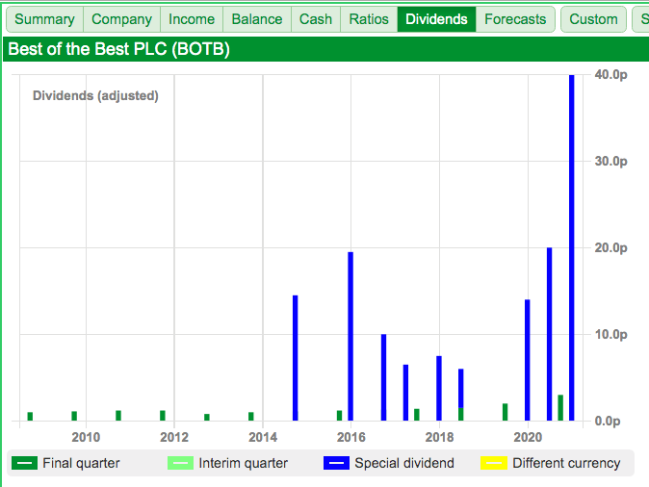Screen dimensions: 649x487
Task: Click the 0.0p y-axis label
Action: click(x=608, y=422)
